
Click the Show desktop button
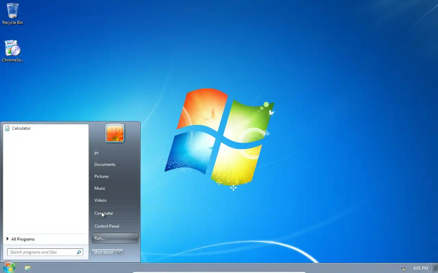tap(435, 268)
